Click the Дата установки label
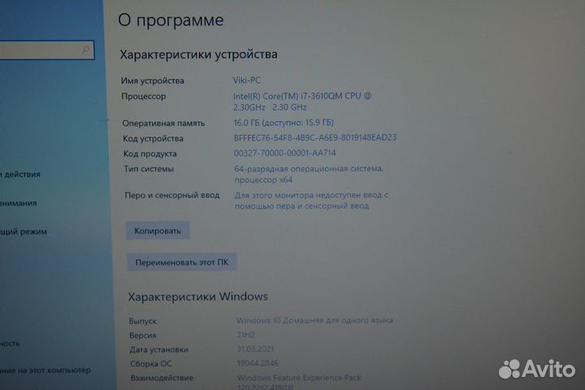The height and width of the screenshot is (390, 585). pos(159,349)
